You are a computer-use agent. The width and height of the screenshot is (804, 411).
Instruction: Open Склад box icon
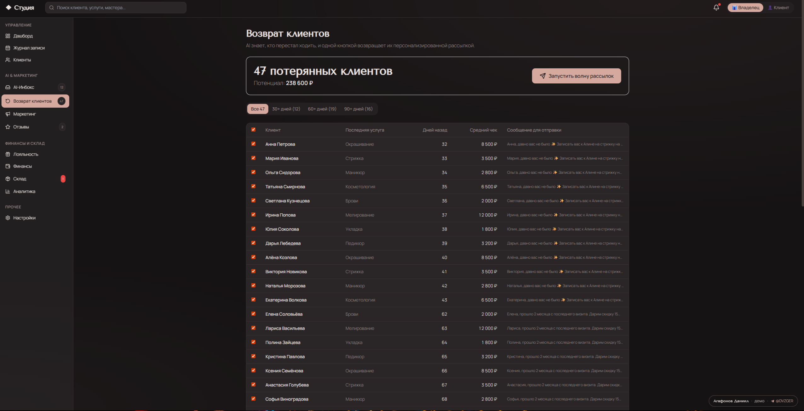coord(8,179)
